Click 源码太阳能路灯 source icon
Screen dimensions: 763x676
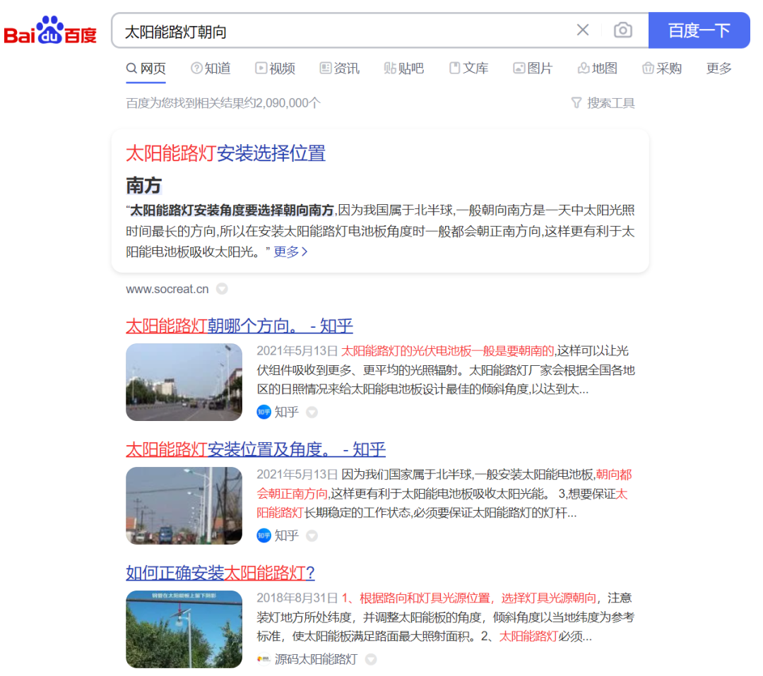(264, 660)
